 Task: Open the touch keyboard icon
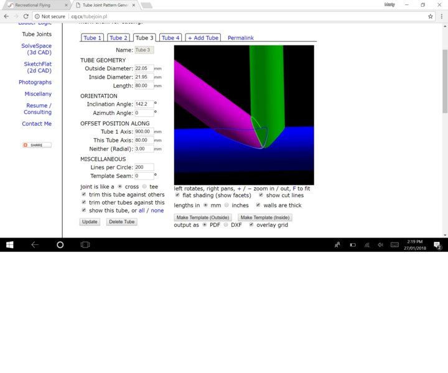pos(394,245)
